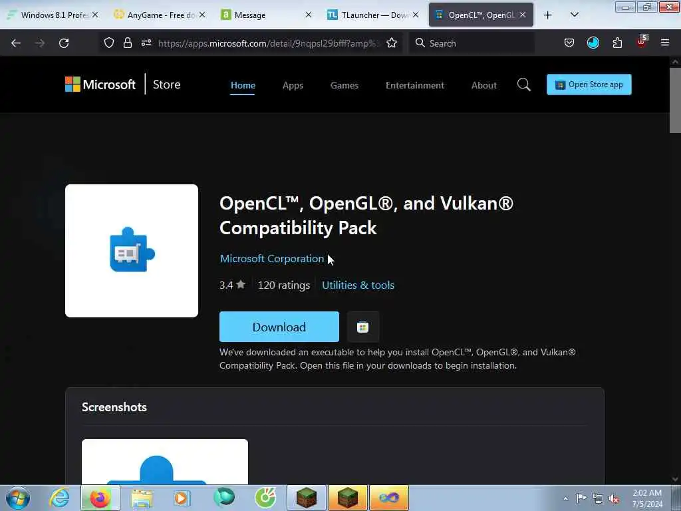
Task: Focus the address bar URL field
Action: 269,43
